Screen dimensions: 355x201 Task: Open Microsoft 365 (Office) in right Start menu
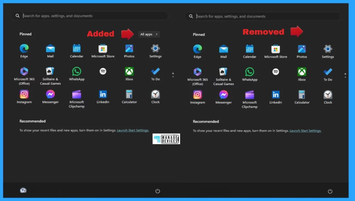point(197,76)
